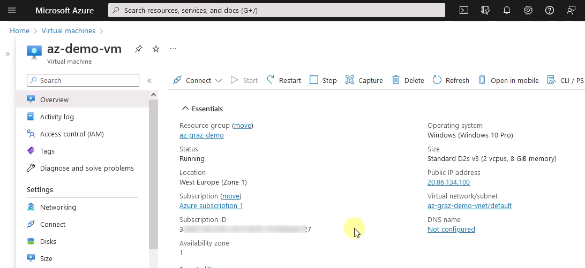Click the Activity log icon
The width and height of the screenshot is (585, 268).
tap(31, 116)
